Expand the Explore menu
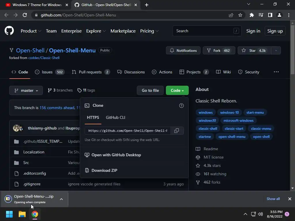This screenshot has height=221, width=295. point(96,31)
